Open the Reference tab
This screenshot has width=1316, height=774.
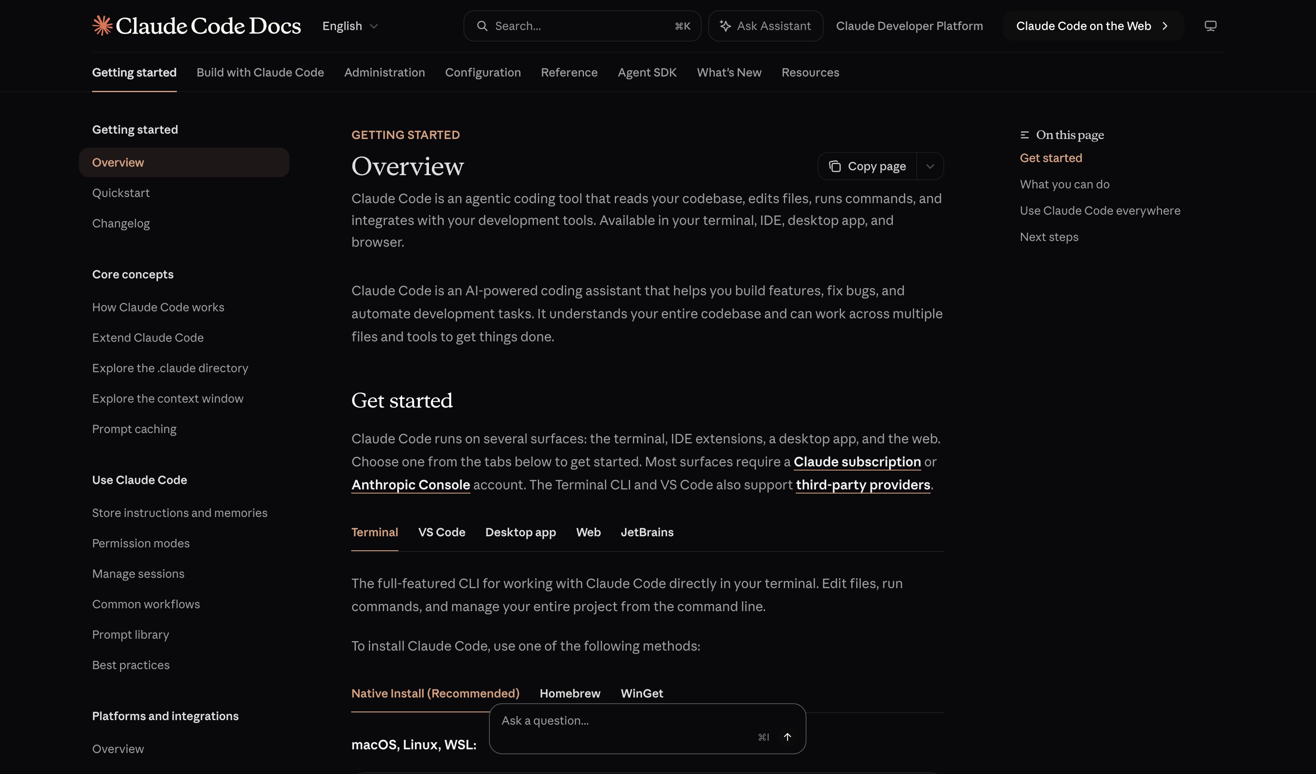tap(569, 72)
